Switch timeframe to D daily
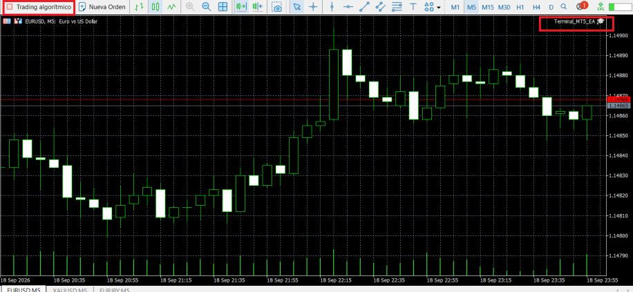This screenshot has width=633, height=292. click(x=551, y=8)
